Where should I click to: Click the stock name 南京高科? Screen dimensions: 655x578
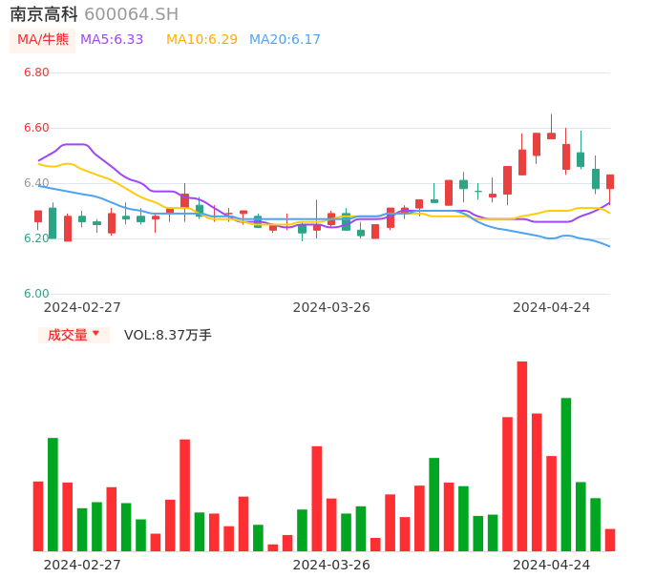point(44,14)
